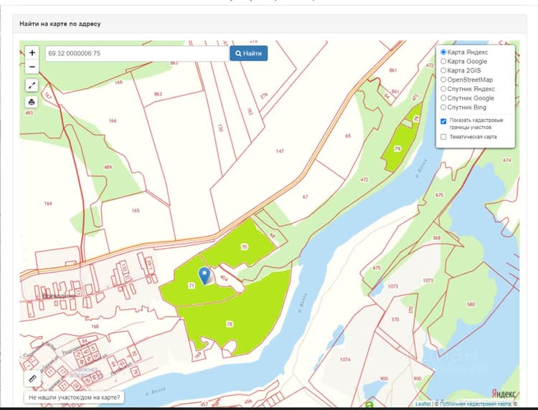538x410 pixels.
Task: Select OpenStreetMap layer
Action: click(x=443, y=80)
